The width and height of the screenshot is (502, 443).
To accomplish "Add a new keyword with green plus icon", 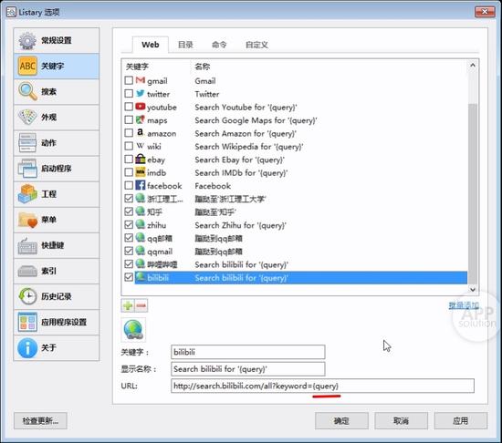I will [128, 306].
